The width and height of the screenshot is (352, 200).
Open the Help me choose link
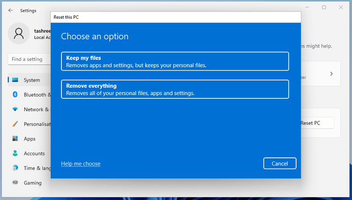click(x=81, y=163)
